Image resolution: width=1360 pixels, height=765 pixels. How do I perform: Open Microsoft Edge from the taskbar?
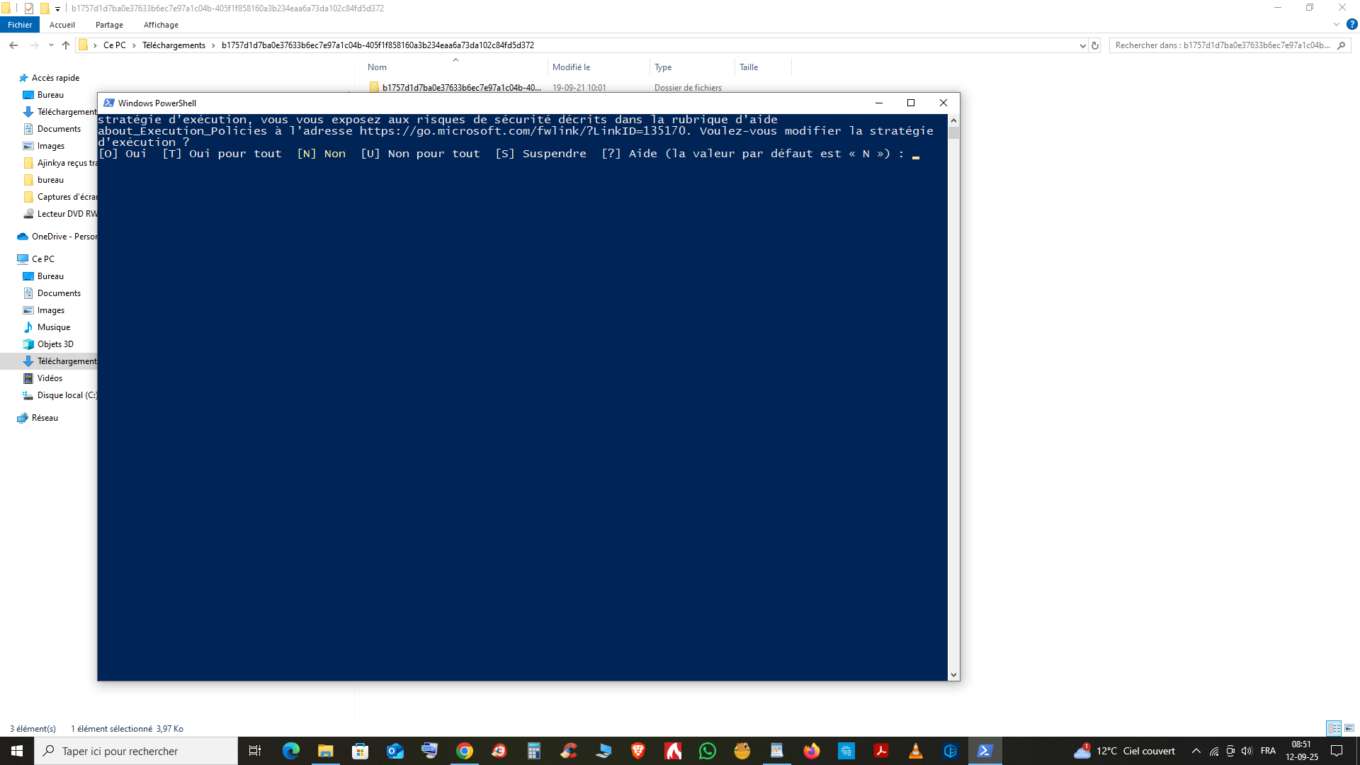coord(291,751)
